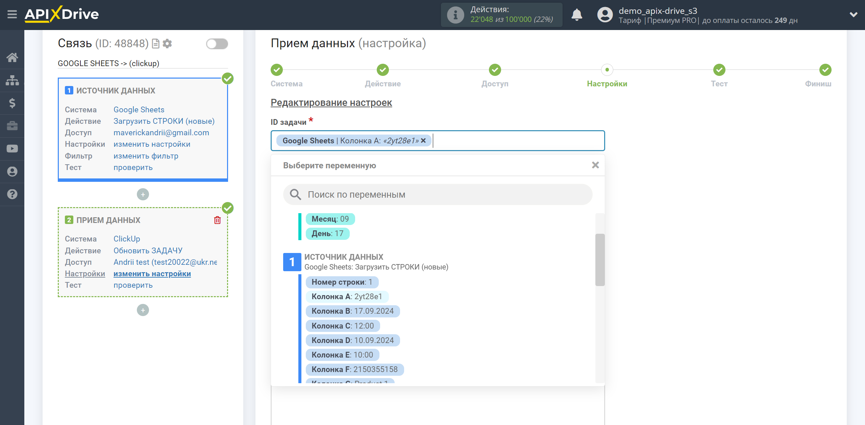Click receiver изменить настройки link
865x425 pixels.
point(152,274)
